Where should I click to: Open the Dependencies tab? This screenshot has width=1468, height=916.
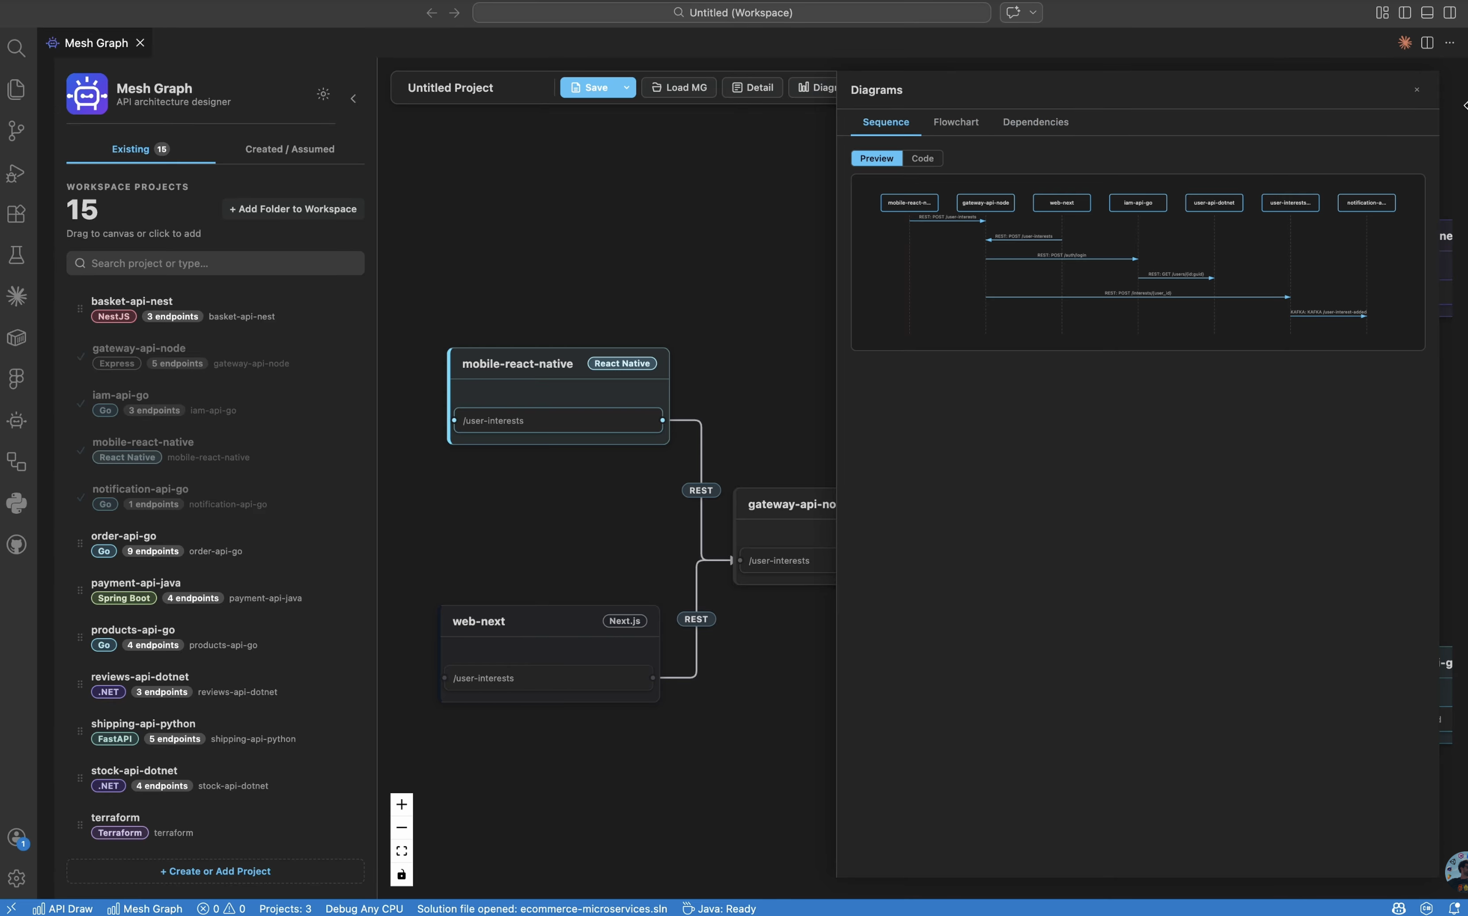(x=1035, y=122)
